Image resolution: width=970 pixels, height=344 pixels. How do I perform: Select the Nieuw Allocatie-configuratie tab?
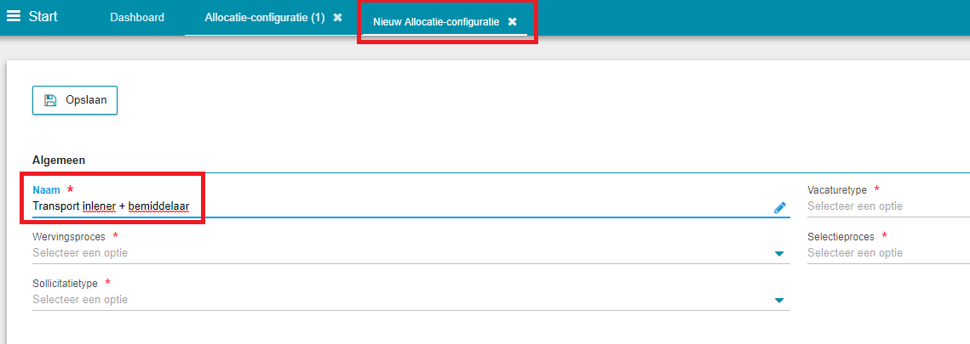pyautogui.click(x=435, y=21)
